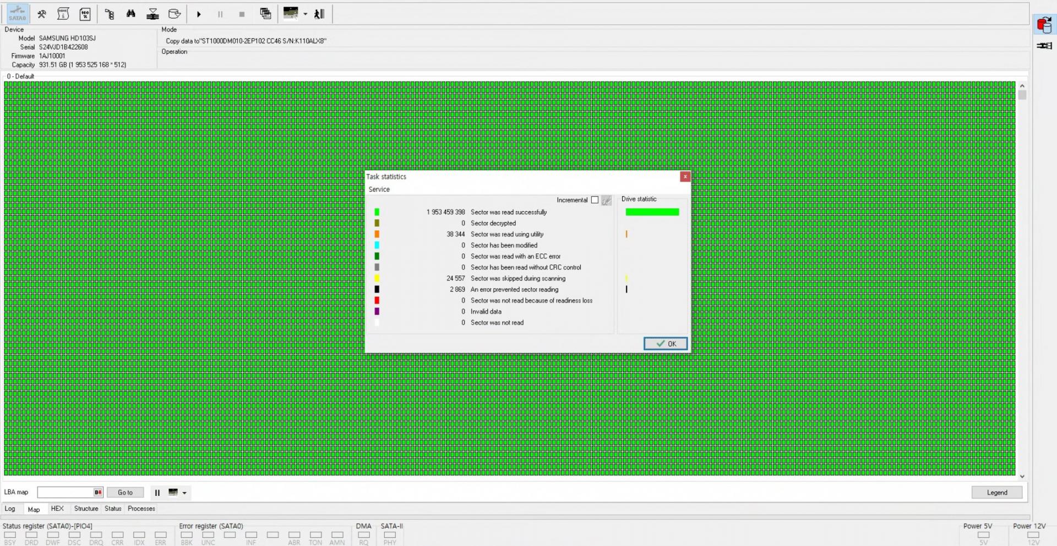The image size is (1057, 546).
Task: Click the map scrollbar up arrow
Action: (1022, 86)
